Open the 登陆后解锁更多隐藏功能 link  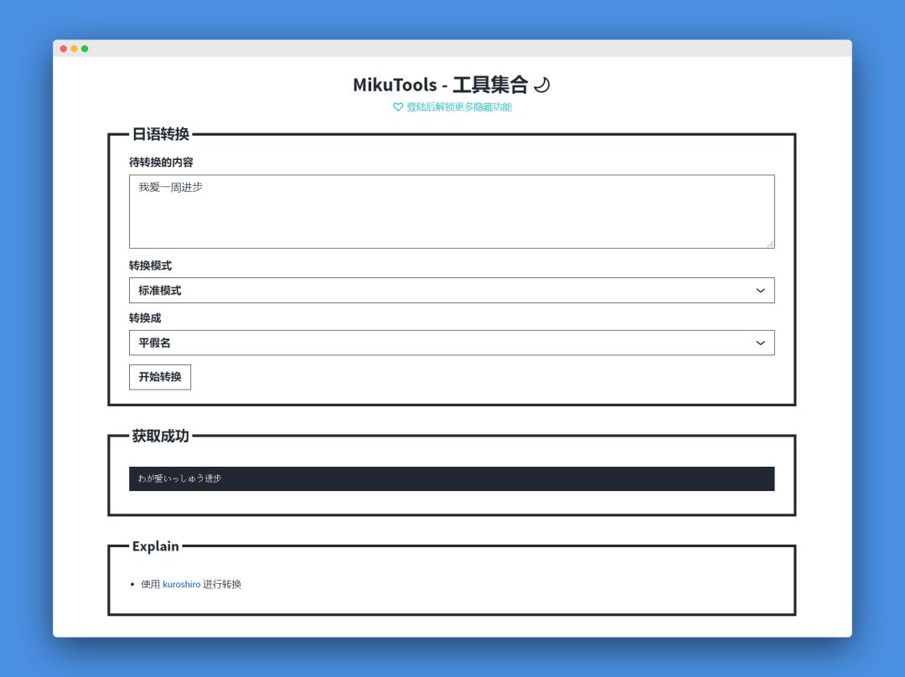pos(459,106)
